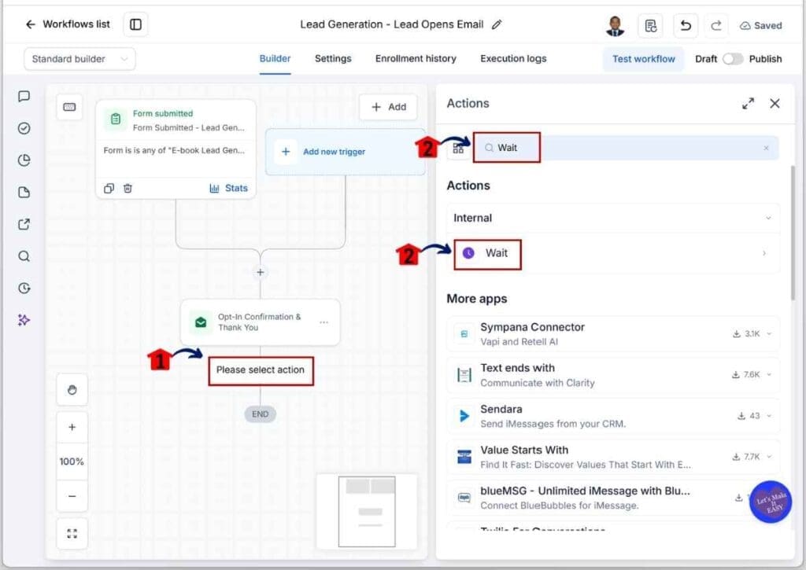Open search icon in left sidebar
Image resolution: width=806 pixels, height=570 pixels.
pyautogui.click(x=24, y=256)
